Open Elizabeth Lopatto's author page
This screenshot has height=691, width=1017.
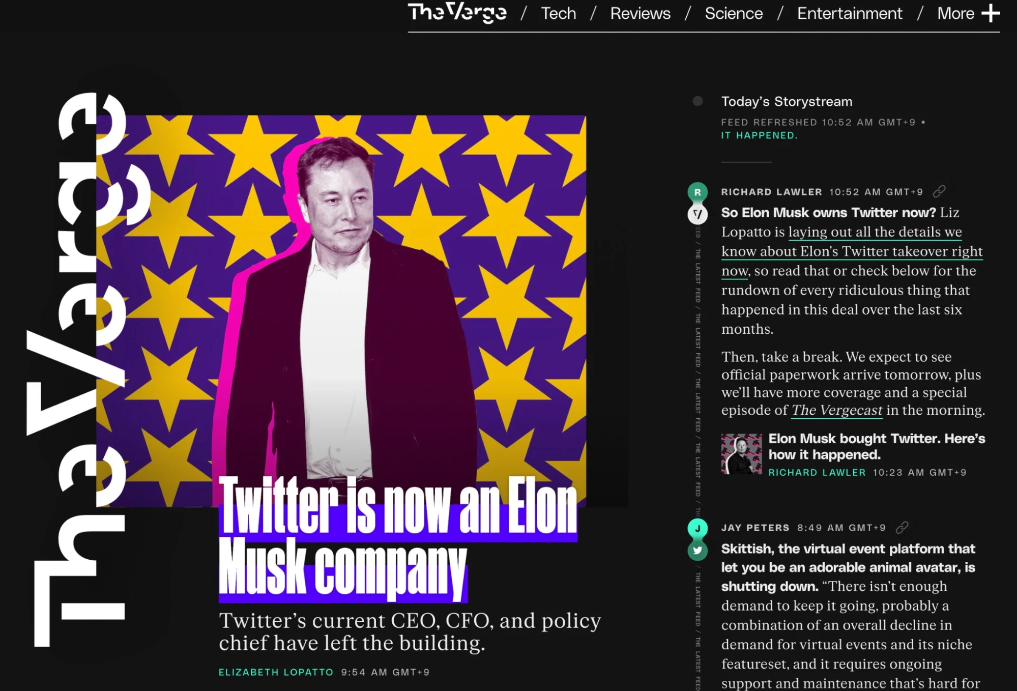click(276, 672)
